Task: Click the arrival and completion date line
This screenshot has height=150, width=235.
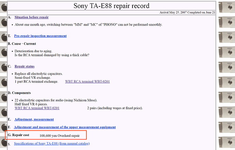Action: click(187, 13)
